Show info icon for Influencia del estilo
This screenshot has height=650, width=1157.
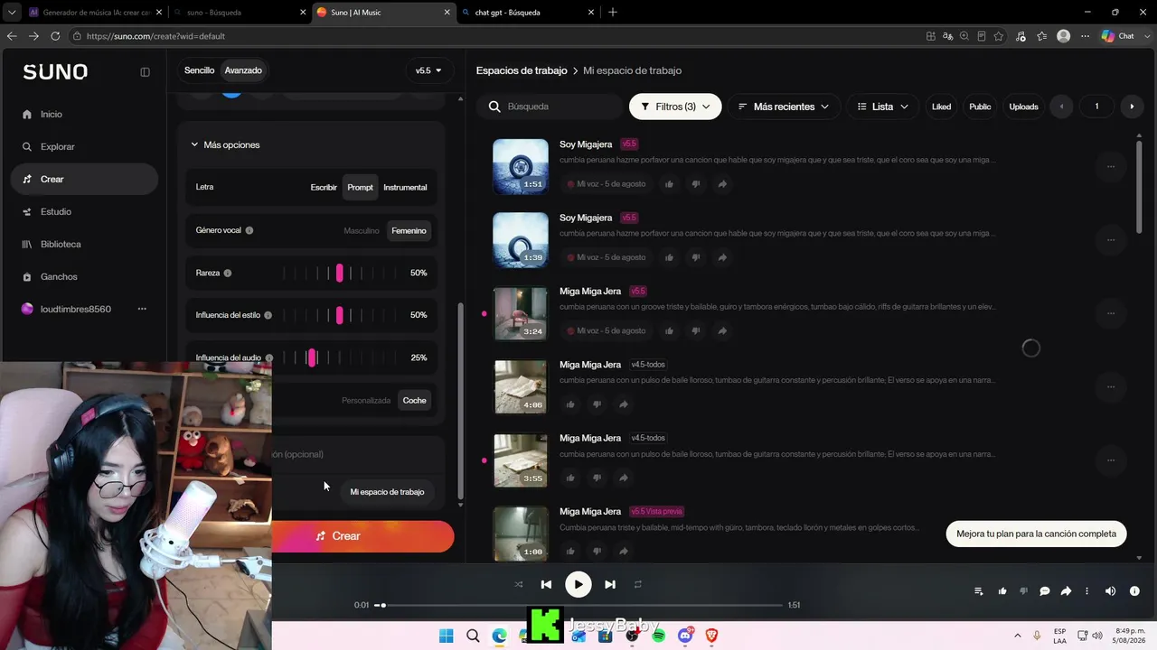(268, 315)
